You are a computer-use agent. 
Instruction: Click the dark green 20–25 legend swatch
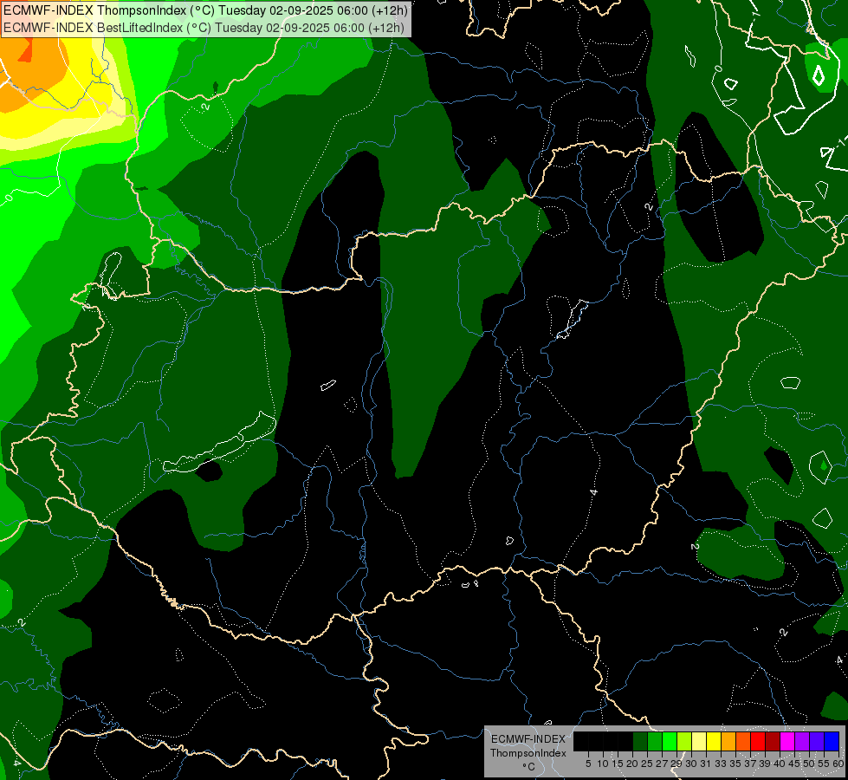640,741
